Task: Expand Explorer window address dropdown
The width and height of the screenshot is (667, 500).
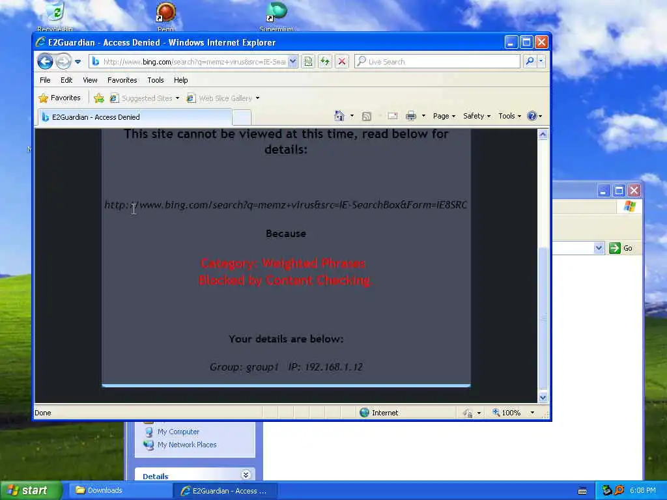Action: tap(599, 248)
